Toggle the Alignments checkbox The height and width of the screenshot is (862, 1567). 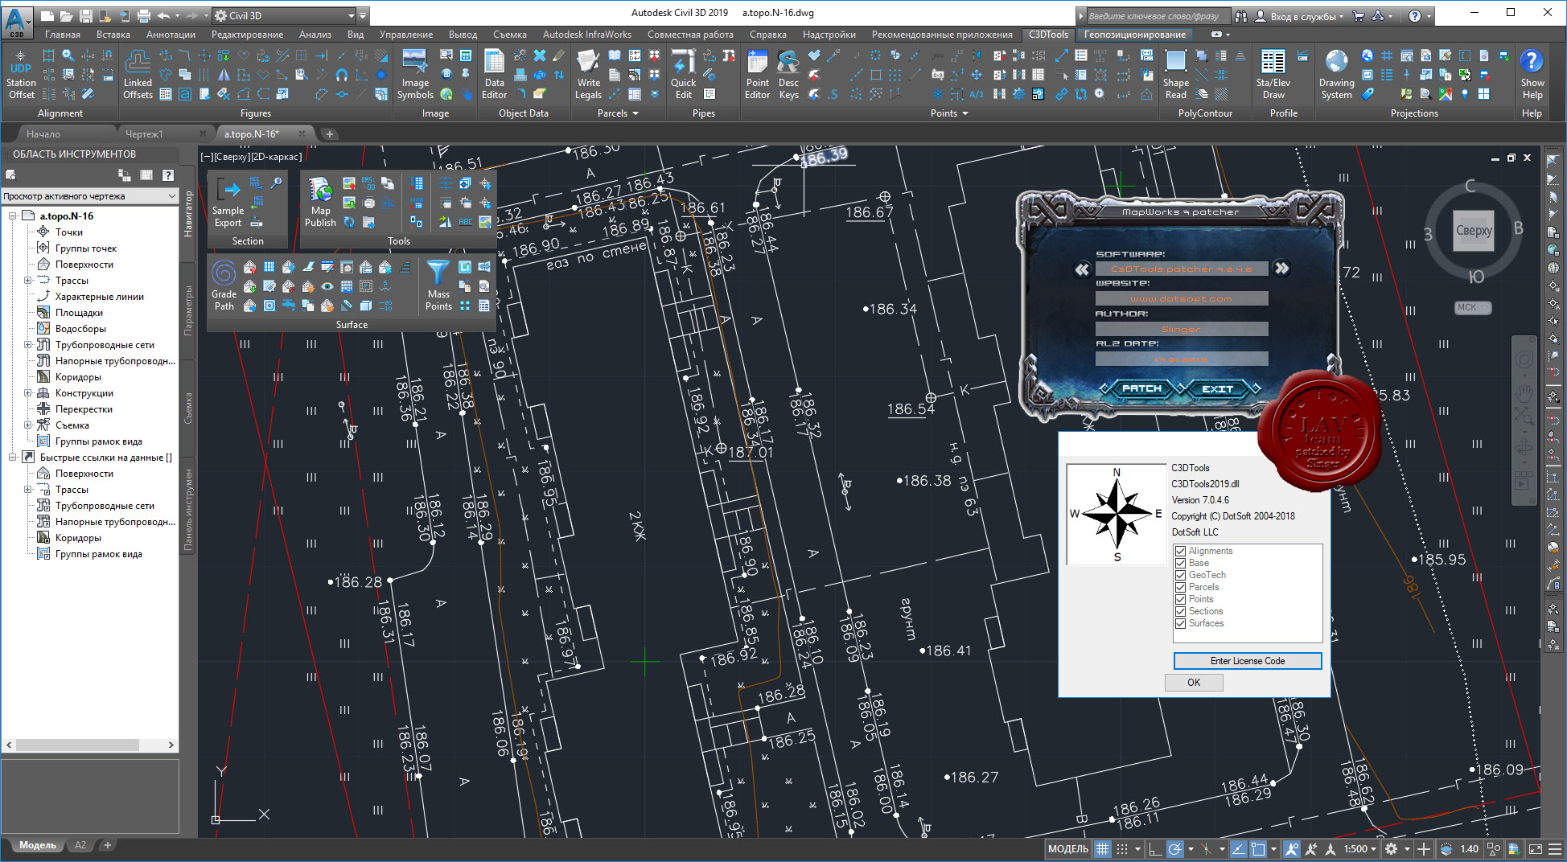click(1180, 551)
